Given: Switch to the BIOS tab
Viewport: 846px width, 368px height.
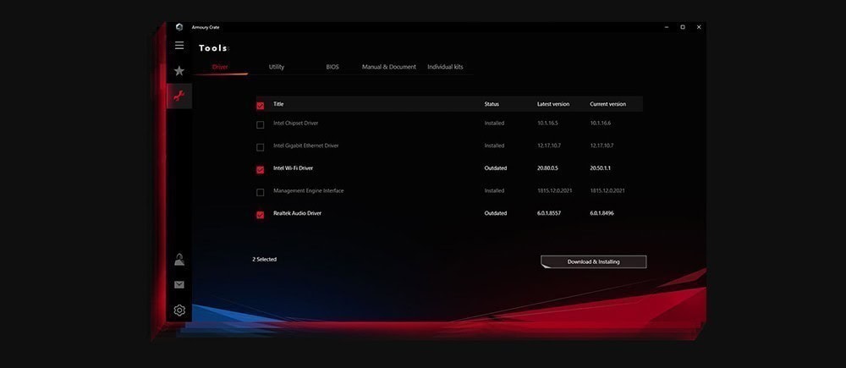Looking at the screenshot, I should [x=332, y=67].
